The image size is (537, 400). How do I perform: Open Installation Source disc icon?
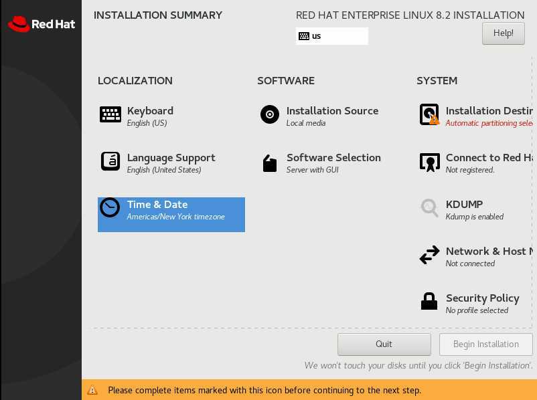coord(270,114)
